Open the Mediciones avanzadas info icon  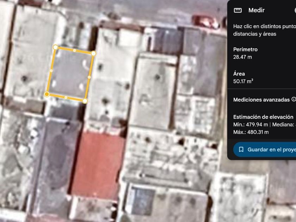tap(294, 99)
